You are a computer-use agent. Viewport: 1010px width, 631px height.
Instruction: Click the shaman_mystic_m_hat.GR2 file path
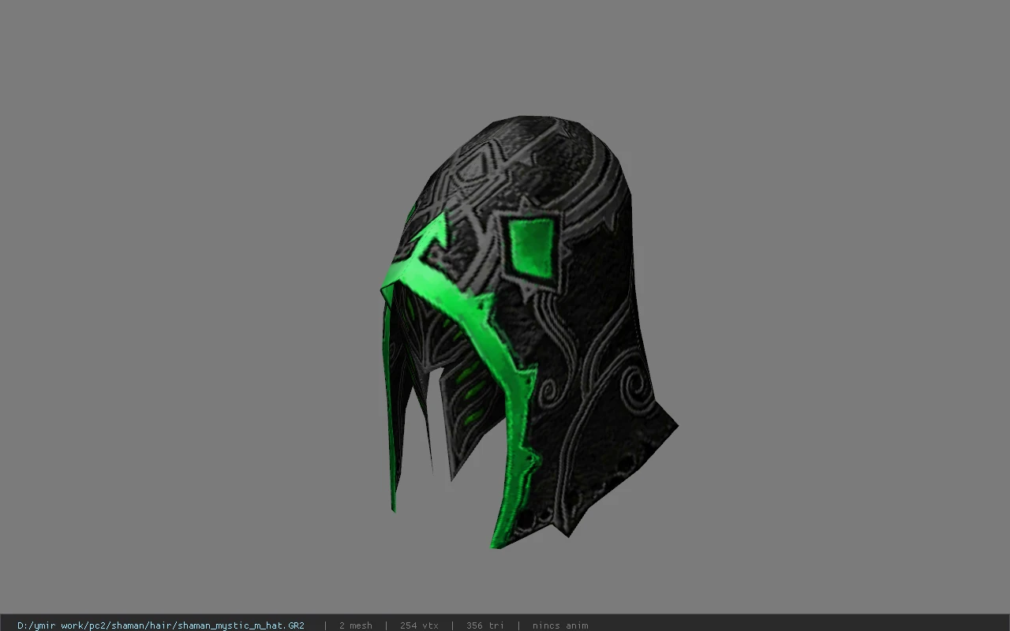pos(161,625)
